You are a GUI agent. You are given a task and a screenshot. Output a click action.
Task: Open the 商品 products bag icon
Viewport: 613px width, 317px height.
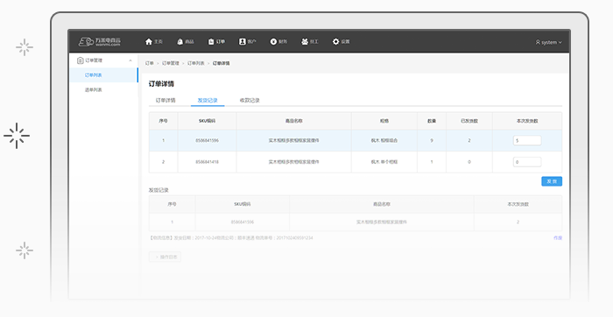coord(180,41)
